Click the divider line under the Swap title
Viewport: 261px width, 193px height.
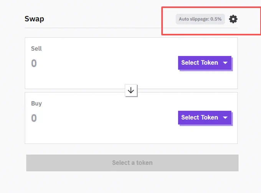[131, 28]
